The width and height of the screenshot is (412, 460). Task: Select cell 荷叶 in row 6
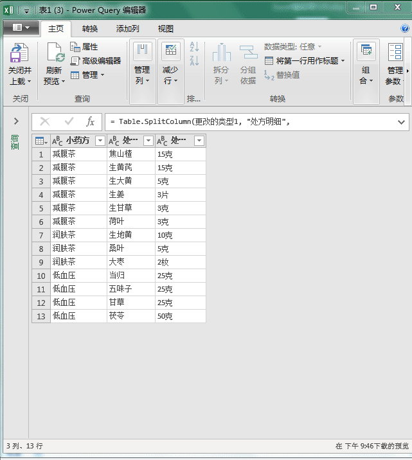point(131,222)
